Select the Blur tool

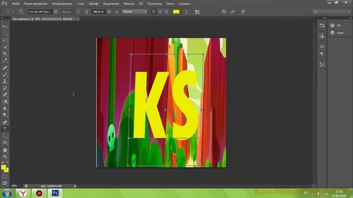coord(5,108)
